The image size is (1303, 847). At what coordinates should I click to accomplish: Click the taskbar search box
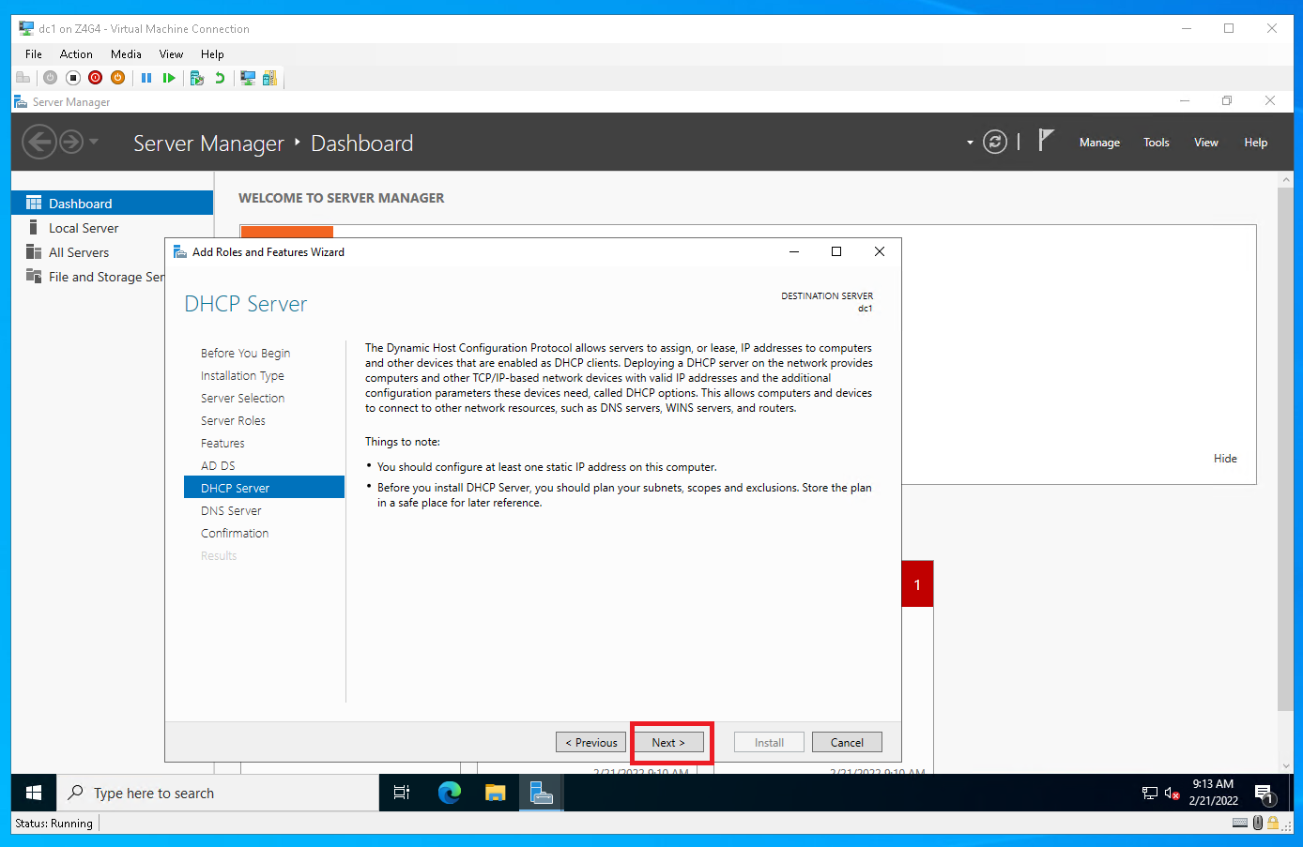coord(218,793)
